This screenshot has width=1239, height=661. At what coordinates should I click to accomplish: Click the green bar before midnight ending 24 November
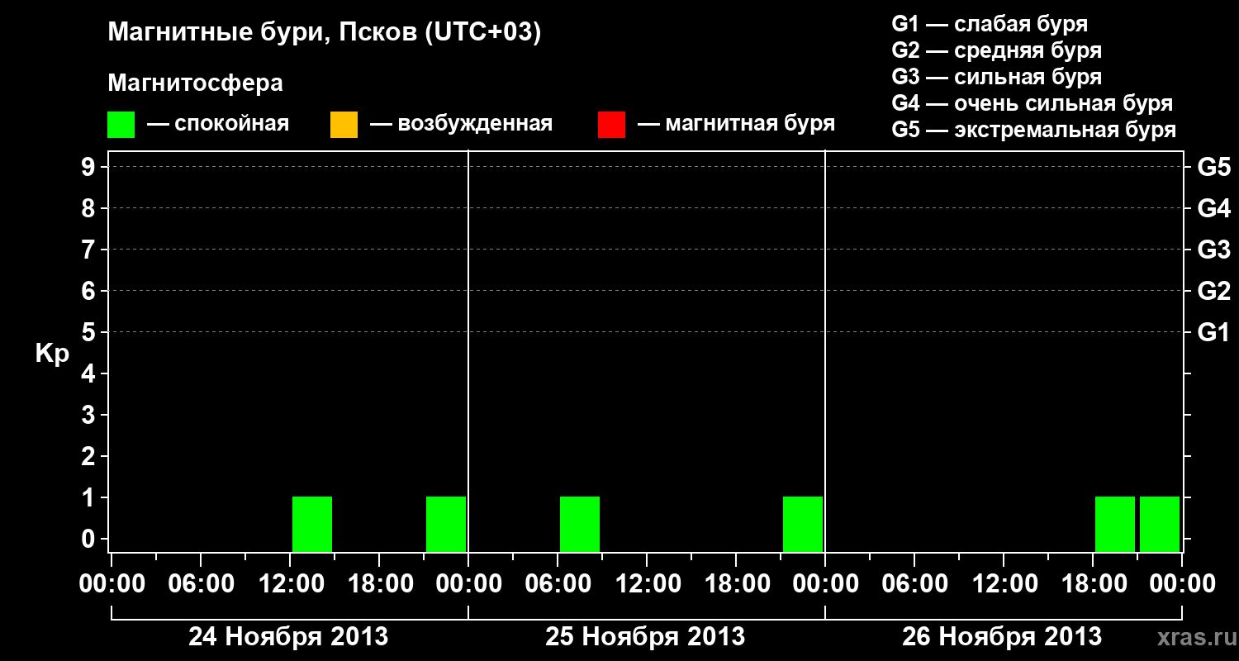tap(446, 524)
